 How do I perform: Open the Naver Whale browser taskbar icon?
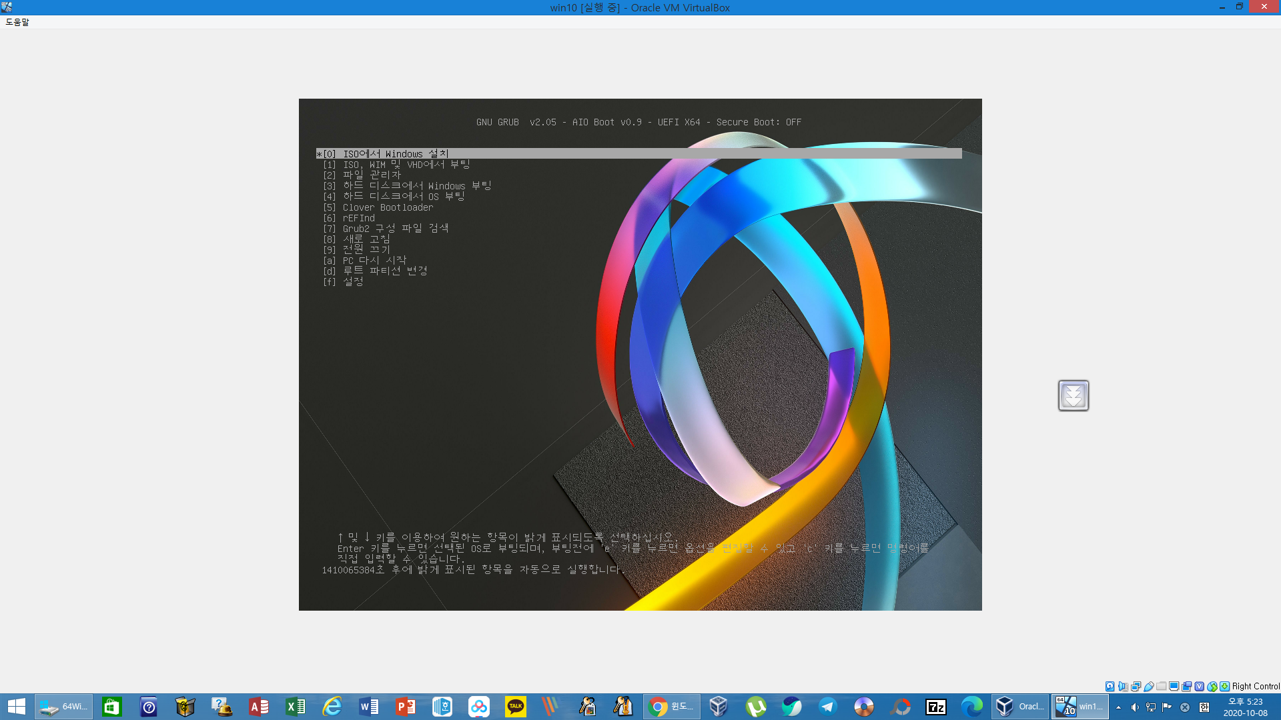point(792,707)
